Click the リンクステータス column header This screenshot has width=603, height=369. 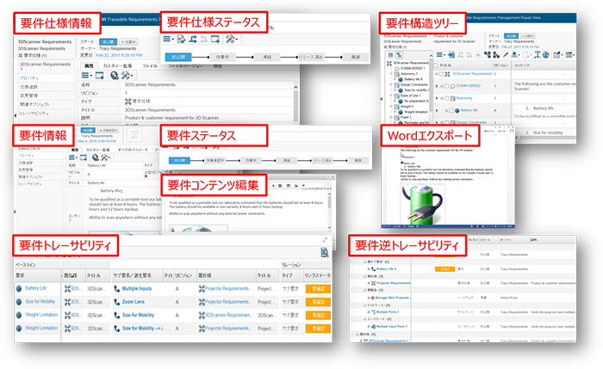318,276
